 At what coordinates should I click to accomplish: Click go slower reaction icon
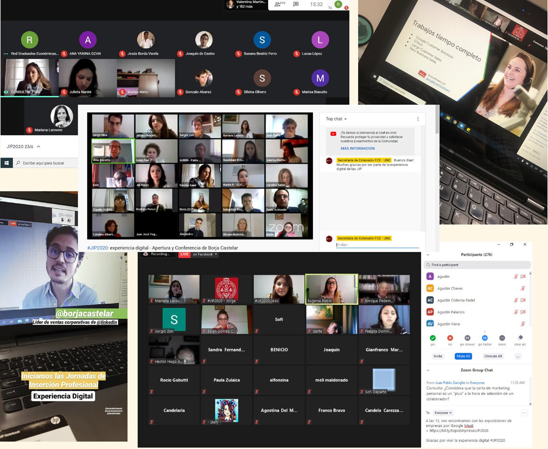[467, 338]
